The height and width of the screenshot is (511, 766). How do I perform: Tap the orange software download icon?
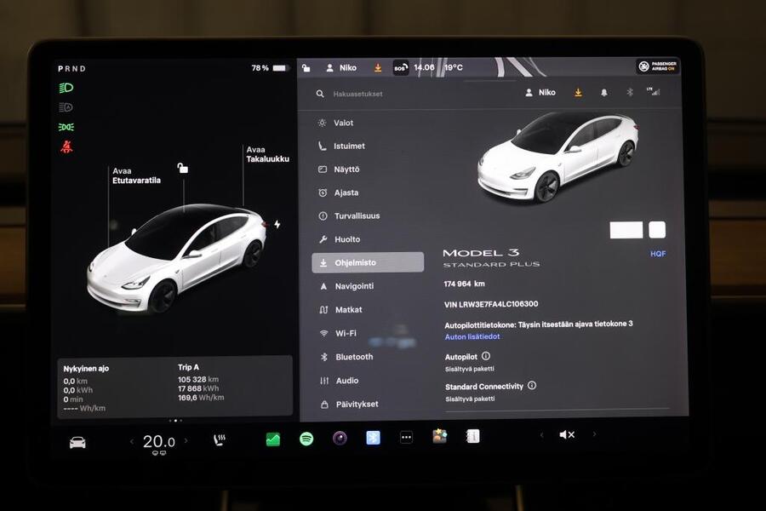coord(578,92)
